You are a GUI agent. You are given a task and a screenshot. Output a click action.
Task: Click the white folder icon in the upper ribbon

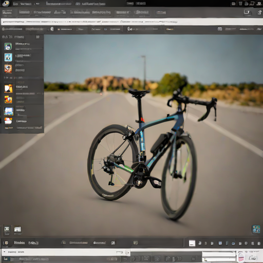click(247, 12)
